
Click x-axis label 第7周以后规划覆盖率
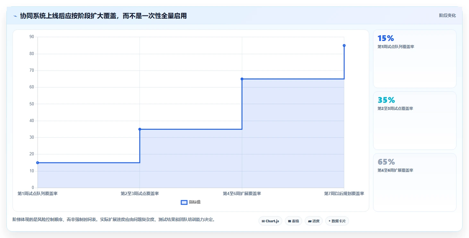344,193
